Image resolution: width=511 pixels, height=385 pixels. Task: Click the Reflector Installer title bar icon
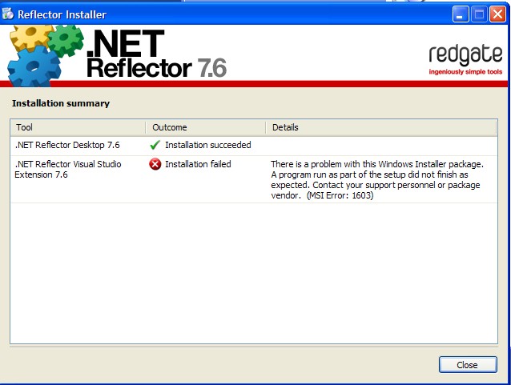click(8, 14)
